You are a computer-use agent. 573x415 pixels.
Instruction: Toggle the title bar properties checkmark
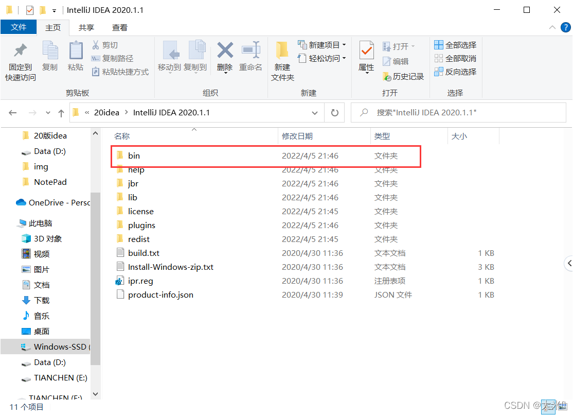coord(30,10)
